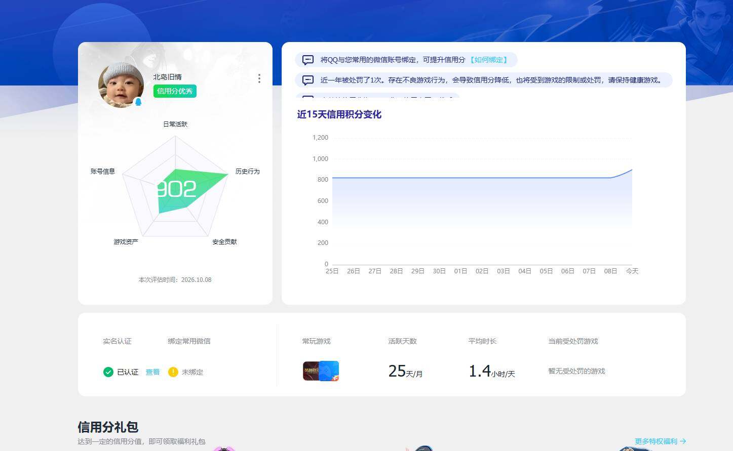
Task: Select the blue game icon under 常玩游戏
Action: coord(329,371)
